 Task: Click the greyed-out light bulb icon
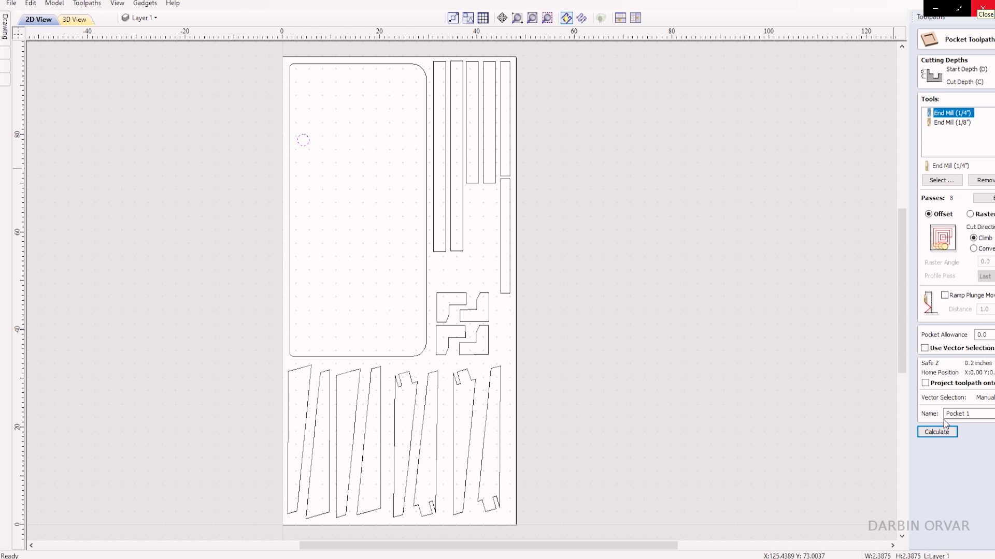click(601, 18)
